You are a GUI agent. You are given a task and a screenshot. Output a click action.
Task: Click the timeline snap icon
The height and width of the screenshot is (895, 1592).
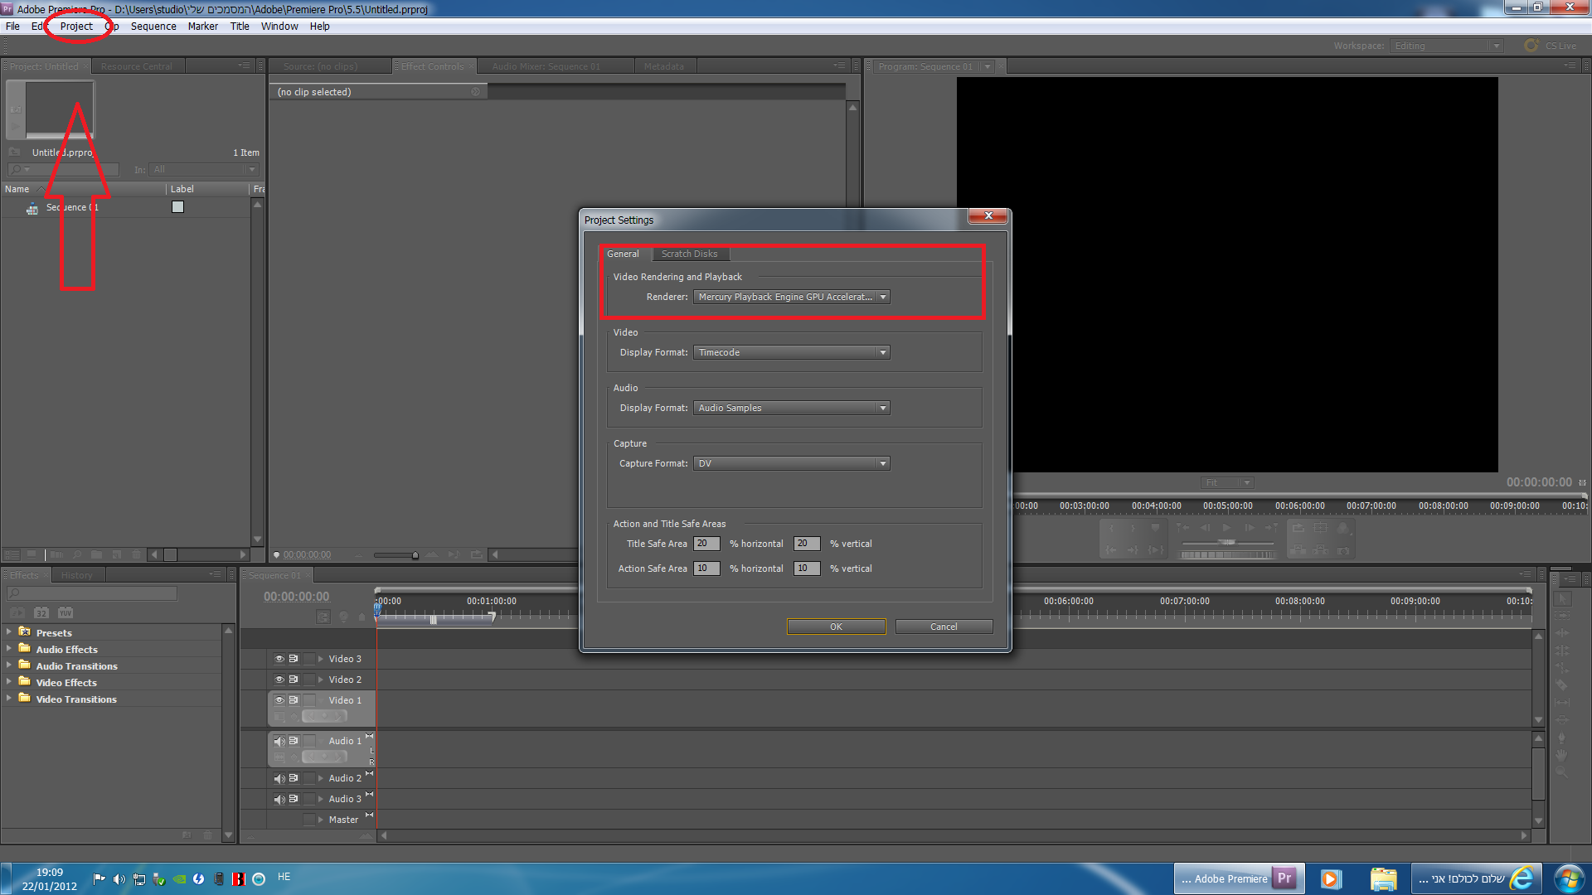[x=323, y=617]
